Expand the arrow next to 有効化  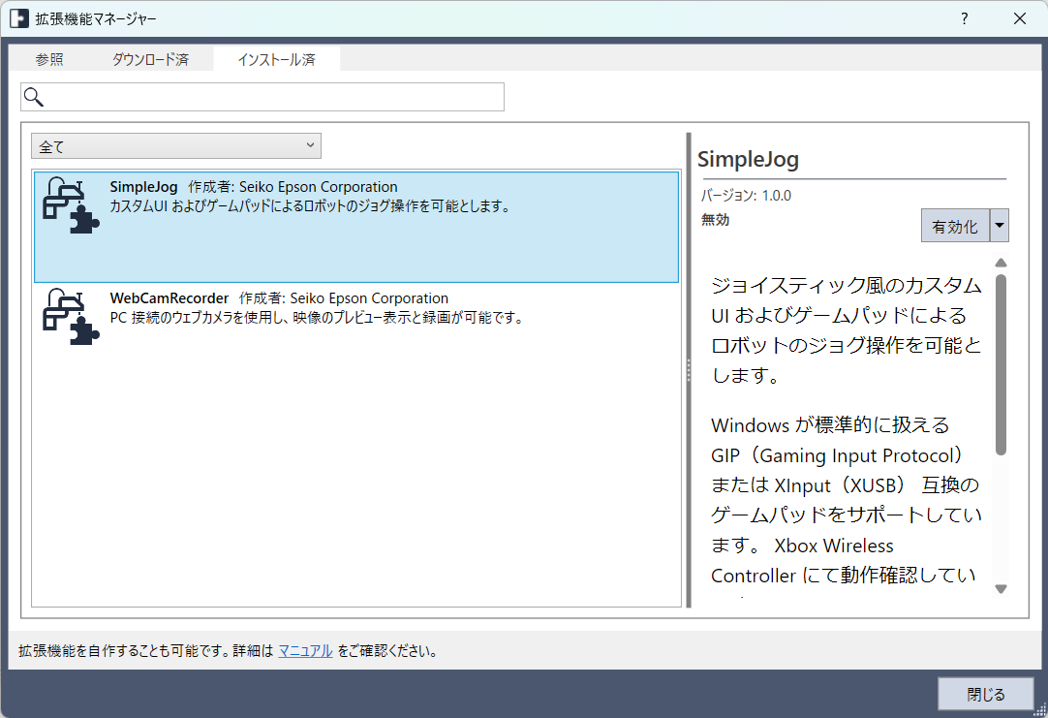pyautogui.click(x=1000, y=226)
